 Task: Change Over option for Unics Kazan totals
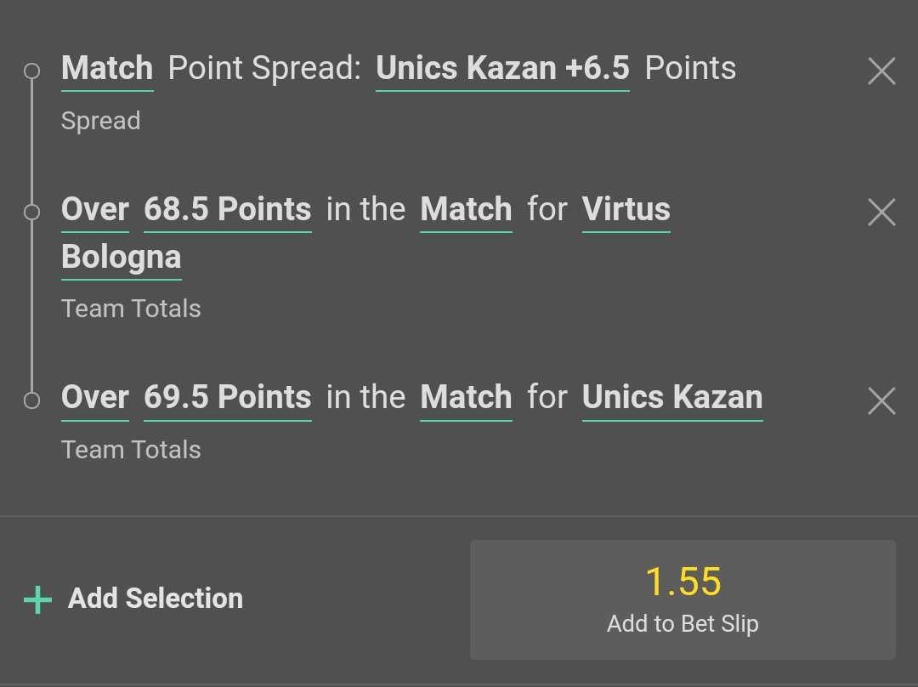pos(95,398)
